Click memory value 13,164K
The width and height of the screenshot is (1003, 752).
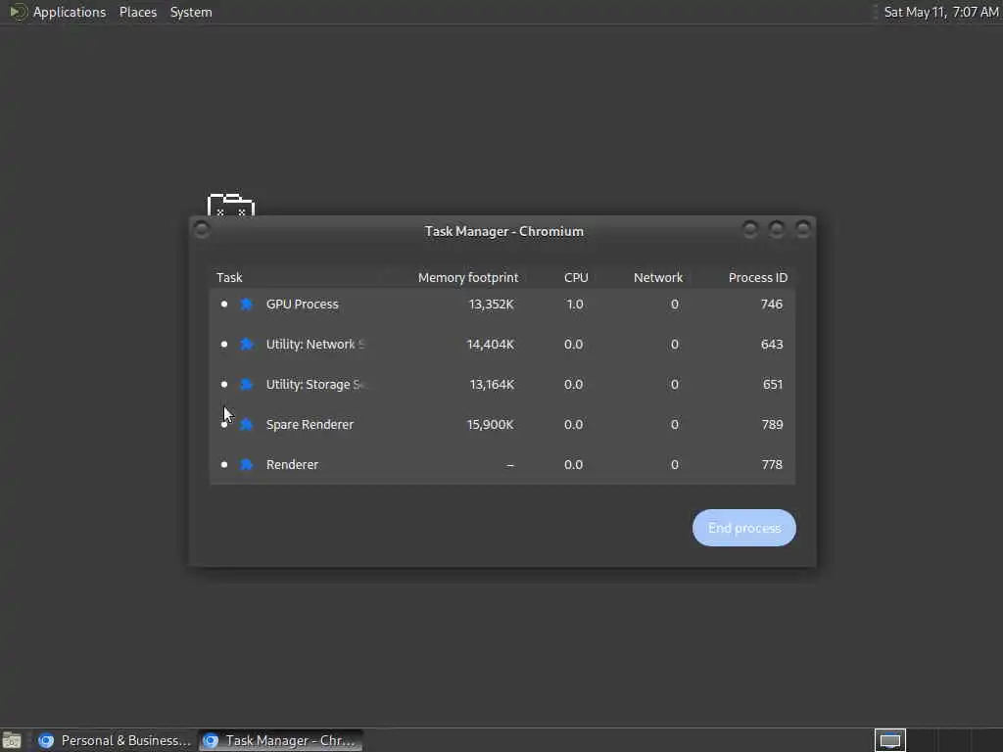click(492, 385)
